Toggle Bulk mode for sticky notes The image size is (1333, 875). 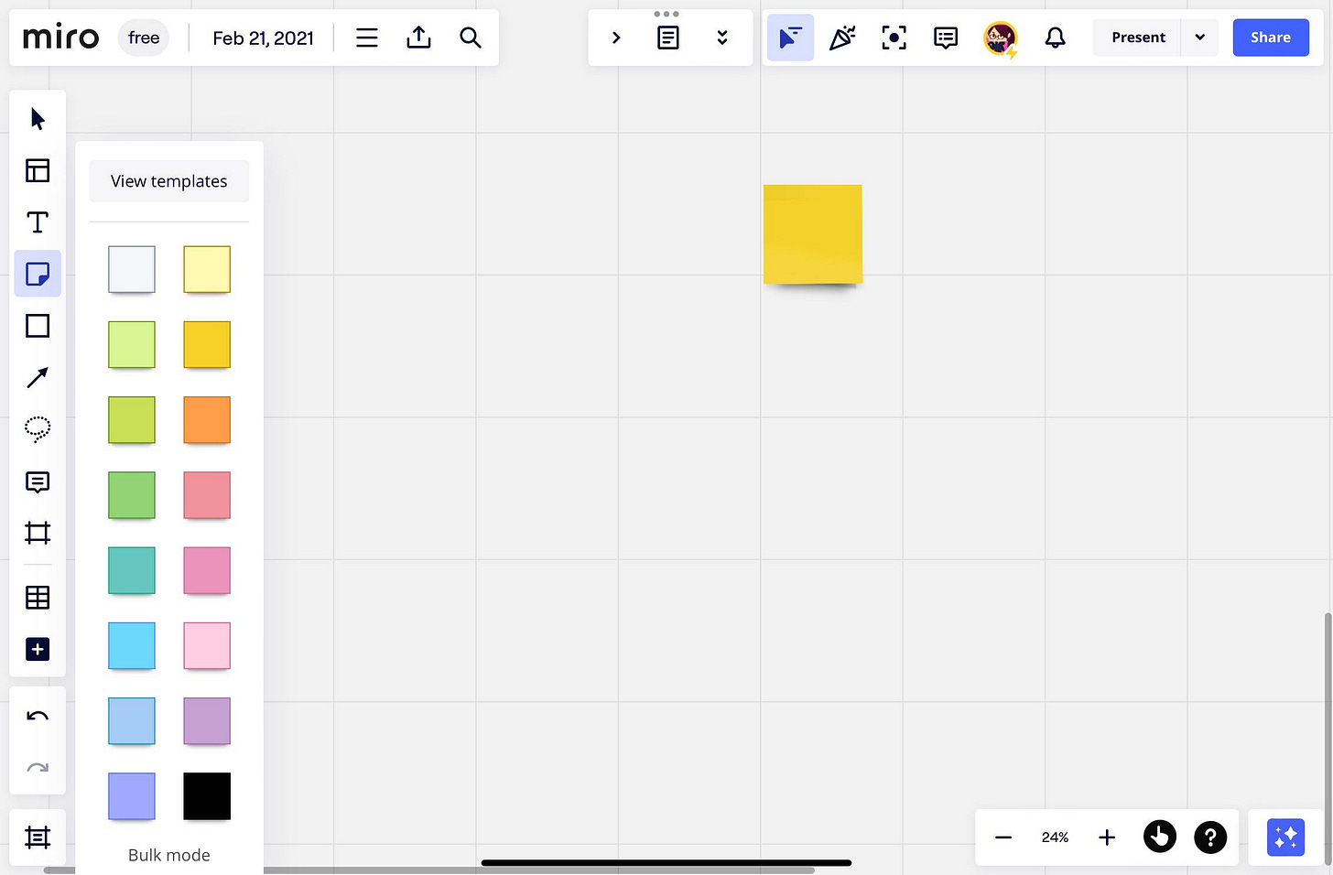(169, 855)
